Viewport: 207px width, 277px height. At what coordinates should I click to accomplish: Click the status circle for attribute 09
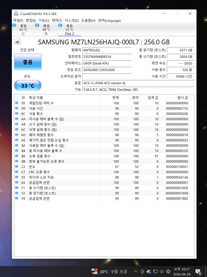tap(17, 108)
